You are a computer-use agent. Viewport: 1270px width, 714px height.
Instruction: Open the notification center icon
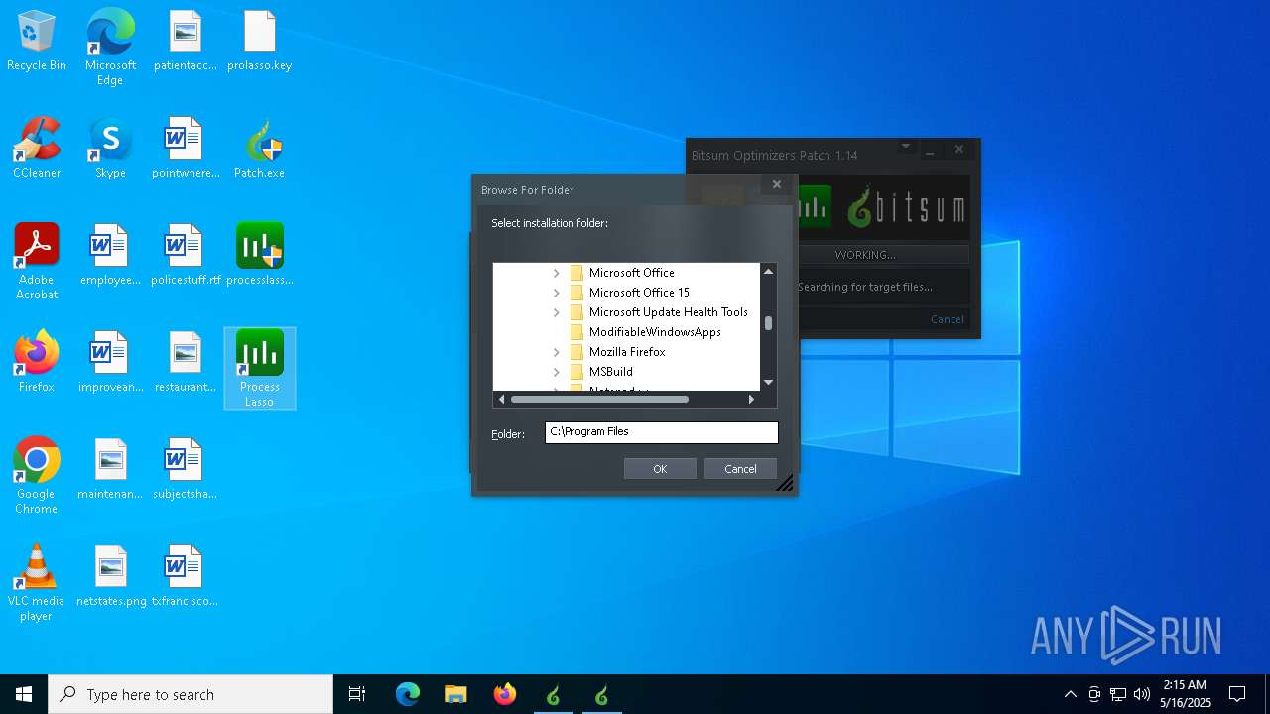[x=1237, y=694]
